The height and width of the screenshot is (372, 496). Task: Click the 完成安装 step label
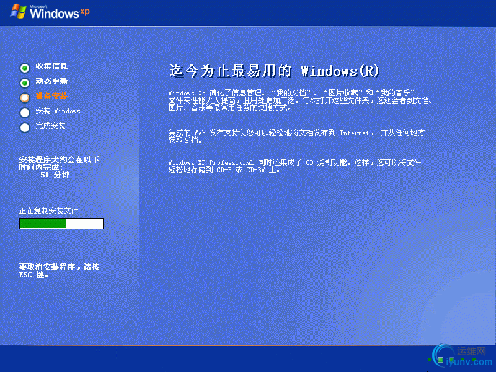click(x=50, y=126)
